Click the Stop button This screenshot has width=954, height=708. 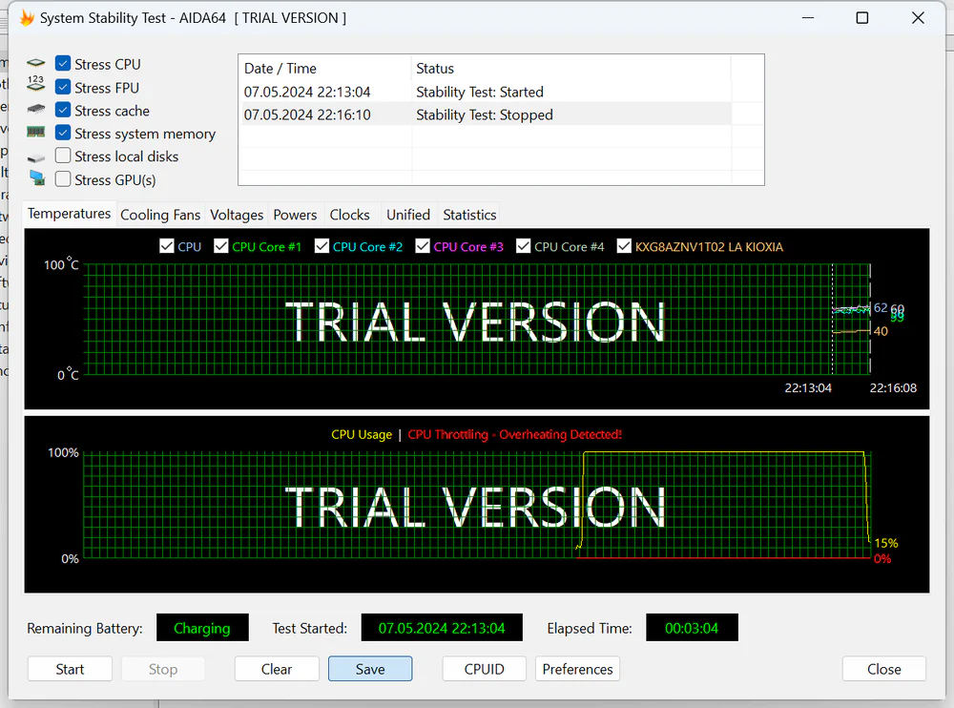[163, 669]
